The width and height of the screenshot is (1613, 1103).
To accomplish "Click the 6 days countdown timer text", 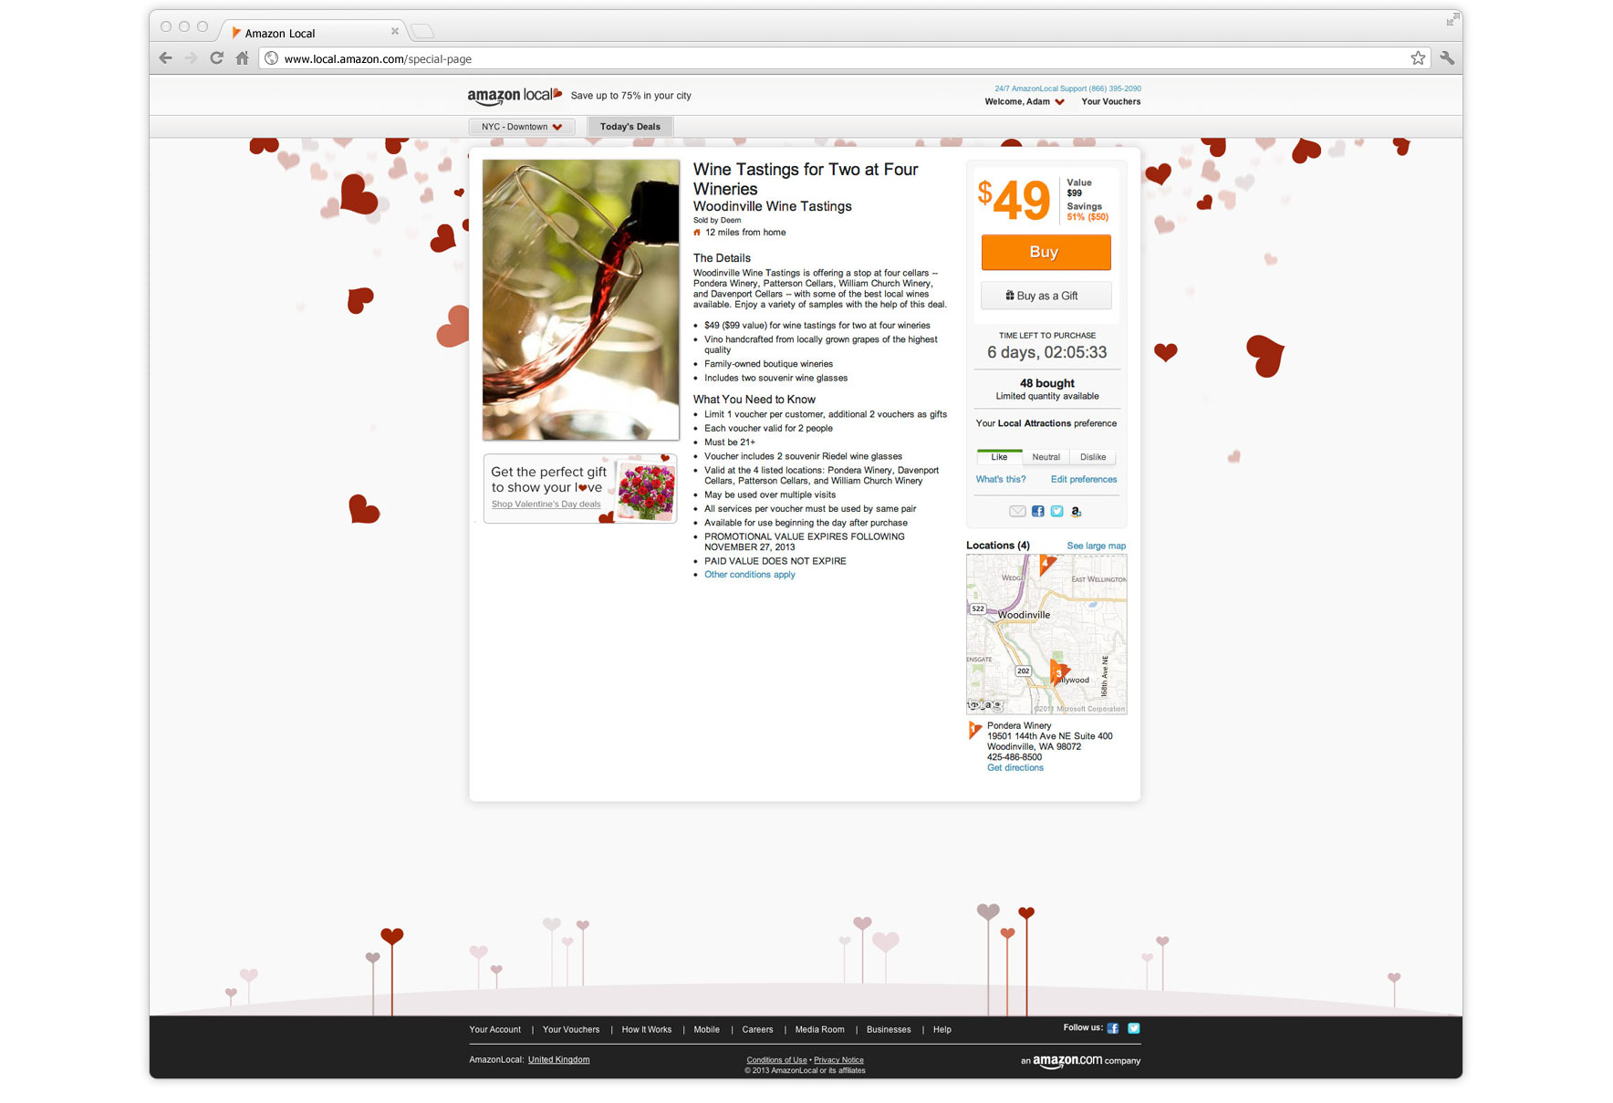I will (x=1047, y=353).
